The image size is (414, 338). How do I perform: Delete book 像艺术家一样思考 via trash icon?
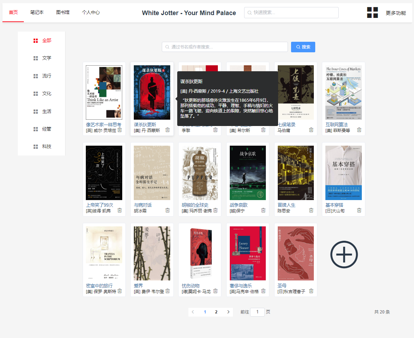pyautogui.click(x=119, y=130)
